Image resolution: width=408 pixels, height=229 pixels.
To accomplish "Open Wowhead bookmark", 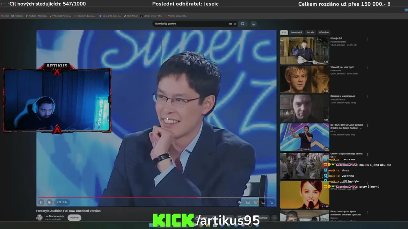I will 61,16.
